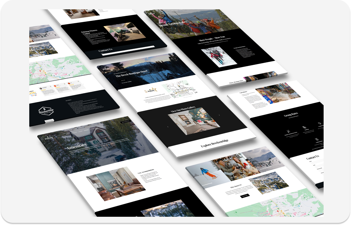Go back in the photo gallery with the left arrow
351x225 pixels.
point(168,127)
